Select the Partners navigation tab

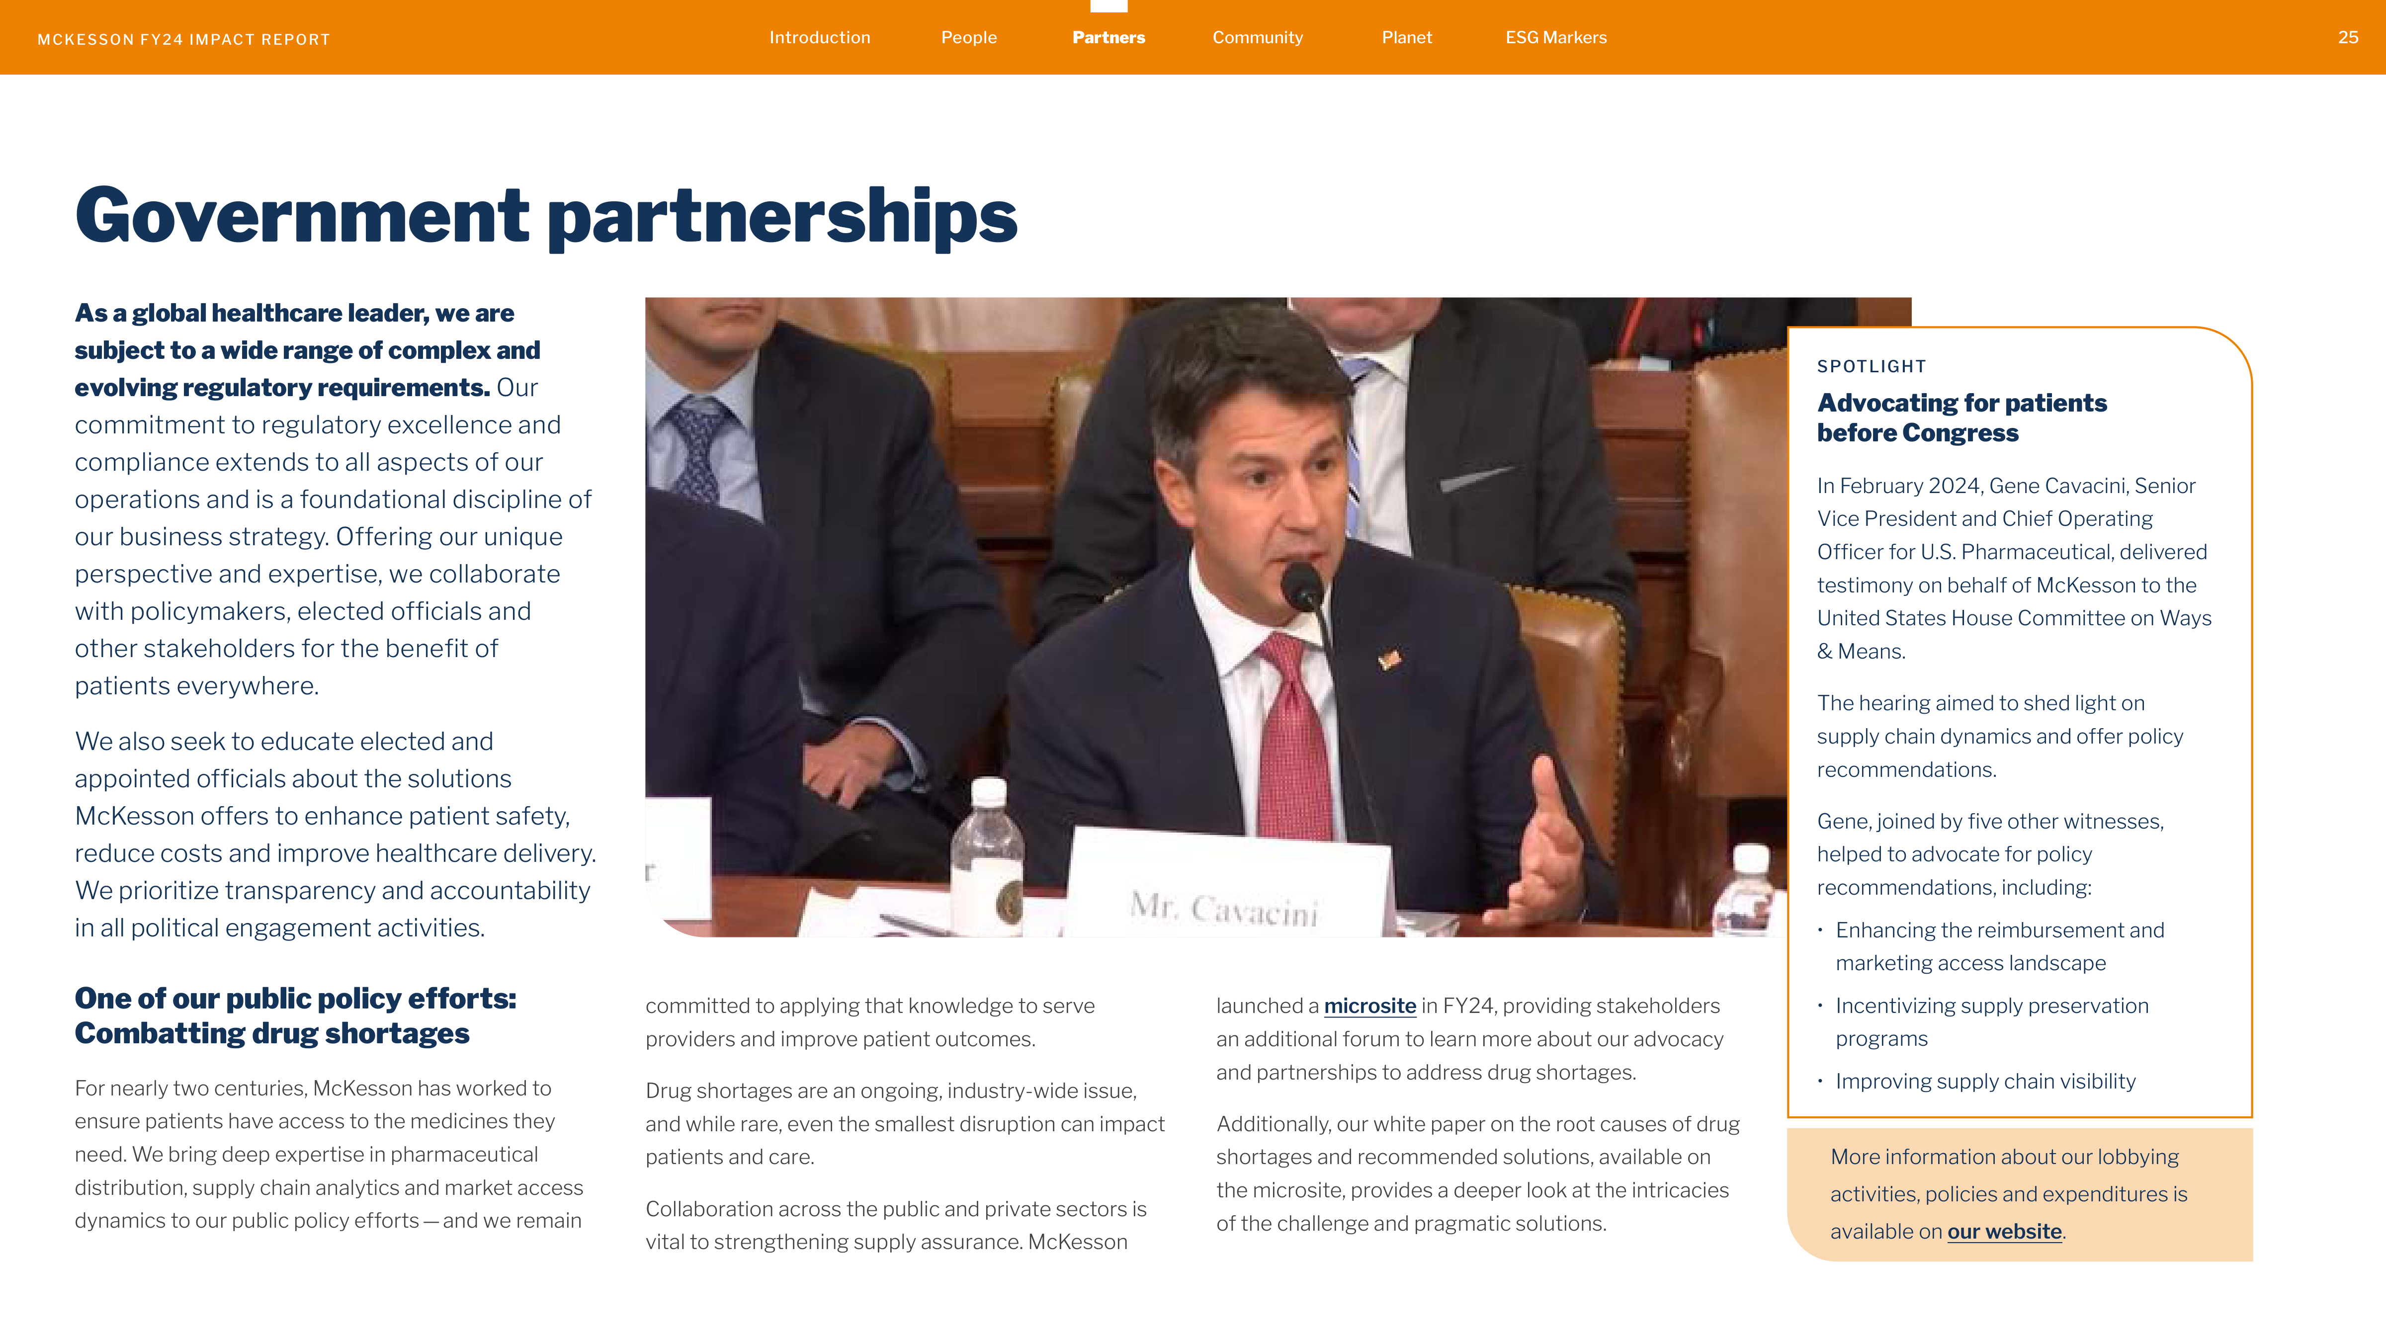(x=1108, y=38)
